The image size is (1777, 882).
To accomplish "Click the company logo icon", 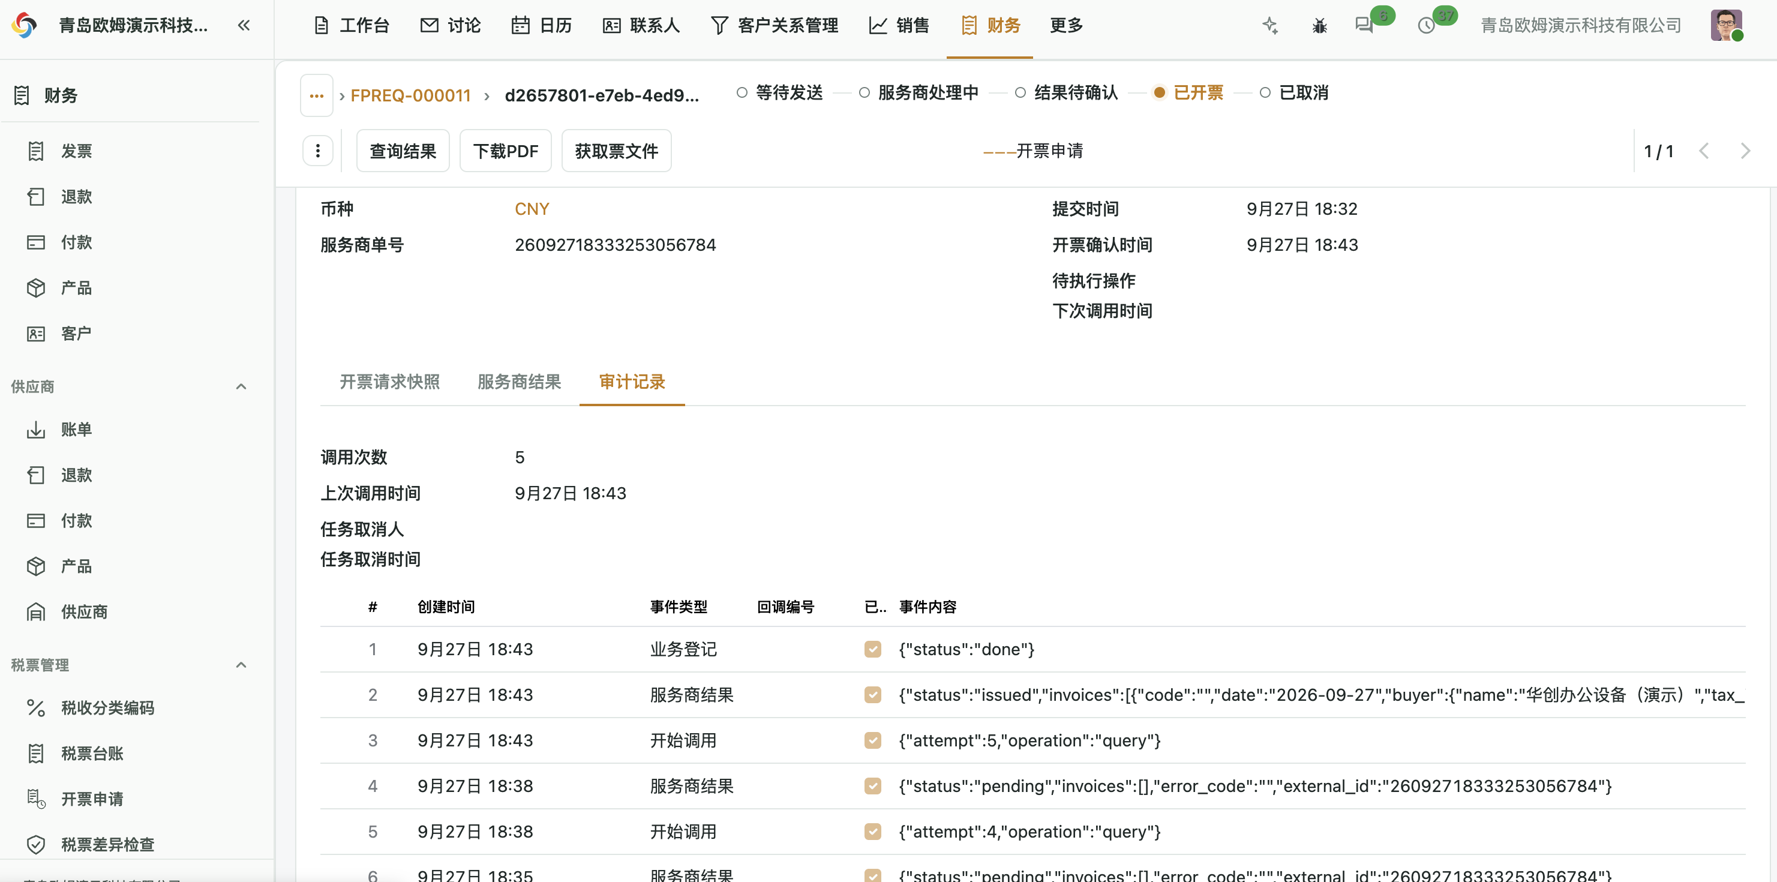I will [25, 26].
